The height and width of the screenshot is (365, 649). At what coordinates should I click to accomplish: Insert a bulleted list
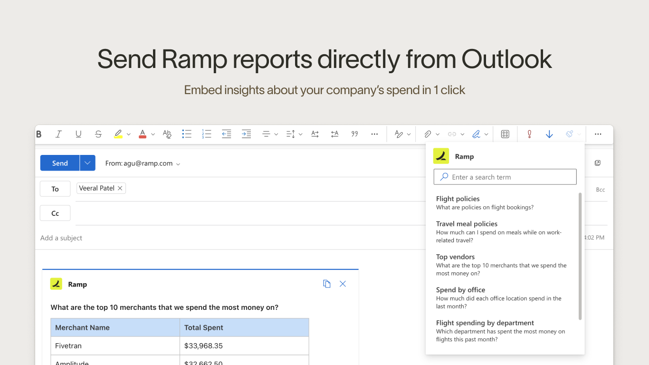pos(187,134)
